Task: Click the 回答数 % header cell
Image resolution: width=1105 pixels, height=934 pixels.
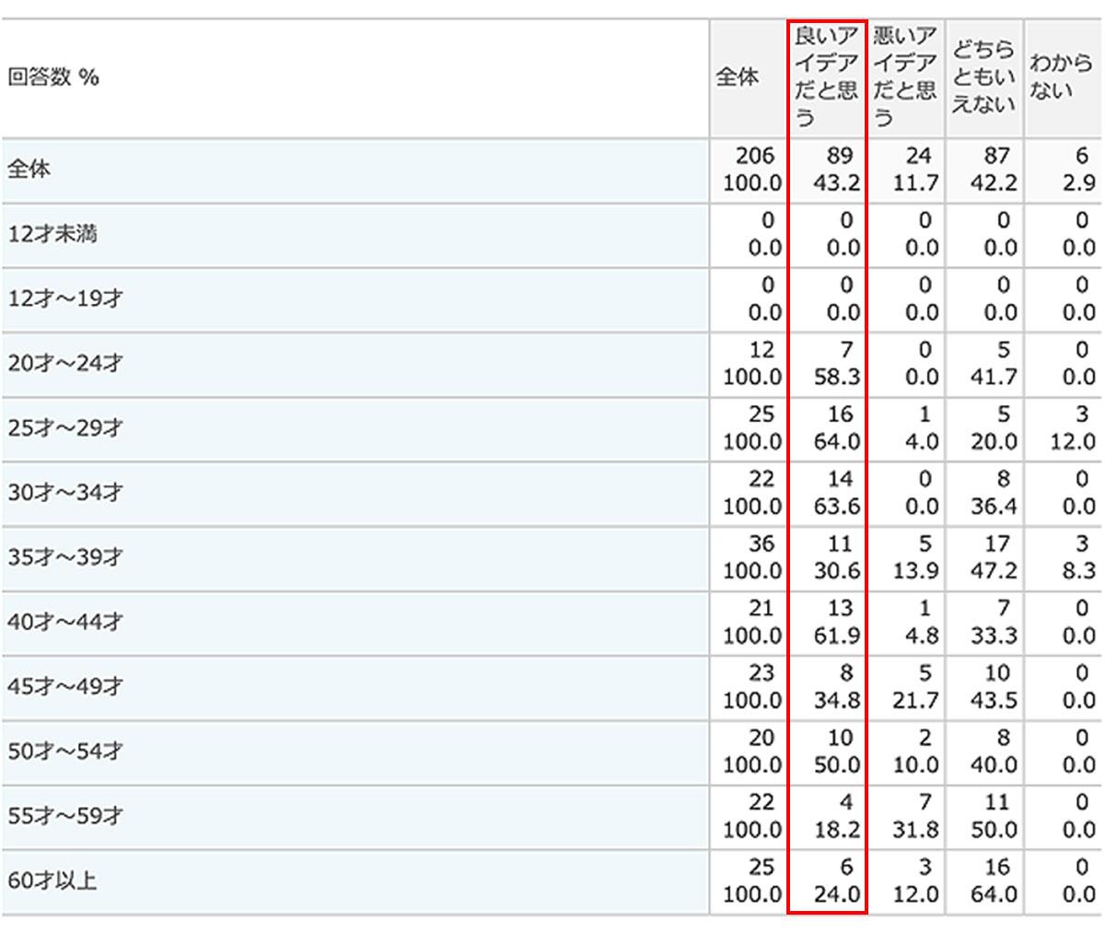Action: (53, 78)
